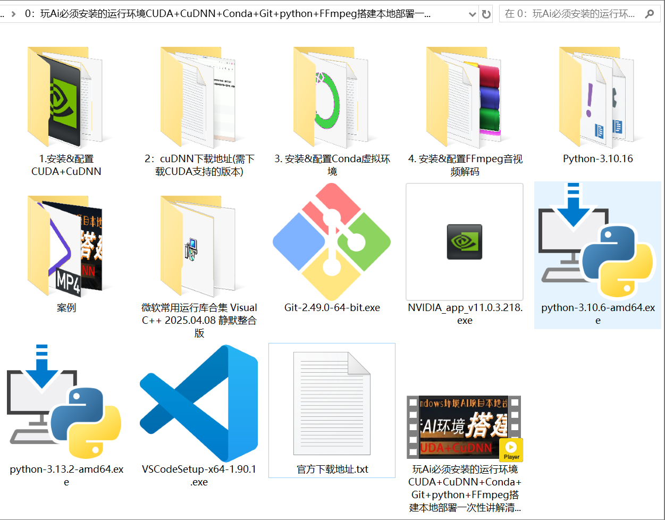The width and height of the screenshot is (665, 520).
Task: Click the label 微软常用运行库合集 Visual C++ 2025.04.08 静默整合版
Action: click(x=199, y=321)
